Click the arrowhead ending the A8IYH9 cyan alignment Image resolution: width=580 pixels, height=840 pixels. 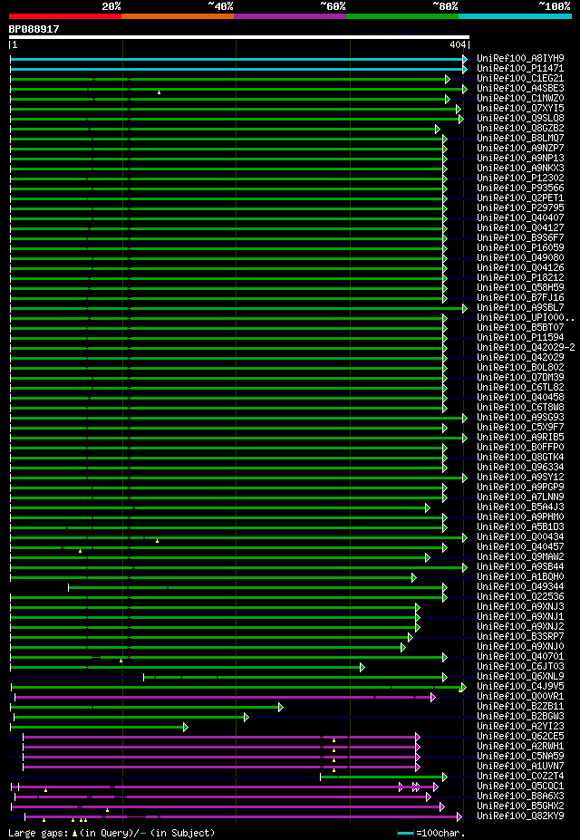465,60
